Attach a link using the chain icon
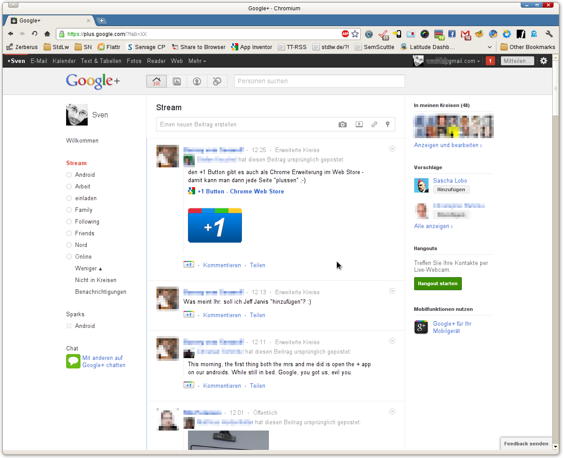Image resolution: width=563 pixels, height=458 pixels. tap(374, 125)
